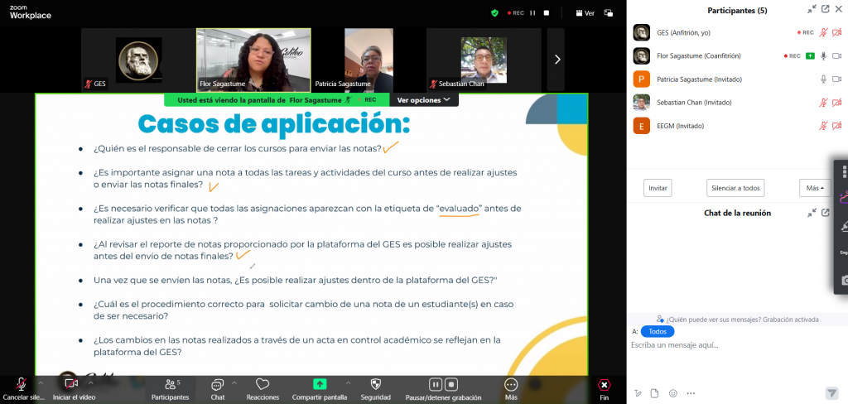Open the text formatting icon in chat
848x404 pixels.
(x=637, y=392)
